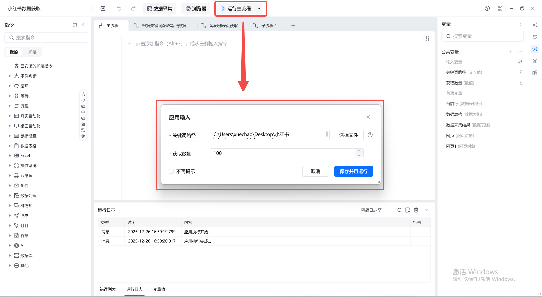Click the collapse-all icon beside 指令
Screen dimensions: 542x297
[75, 25]
